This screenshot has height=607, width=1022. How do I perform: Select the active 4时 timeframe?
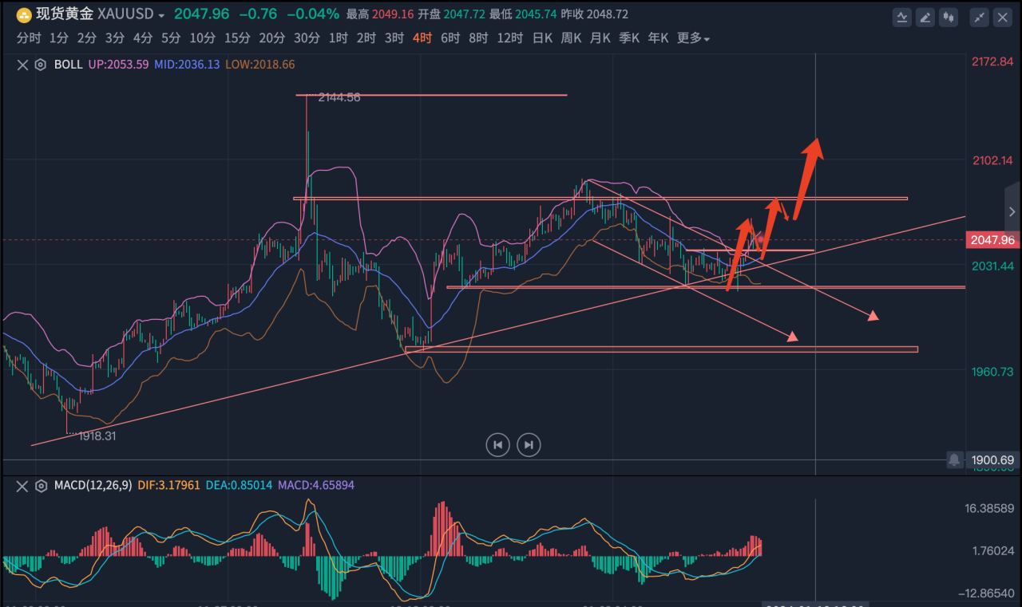(422, 37)
